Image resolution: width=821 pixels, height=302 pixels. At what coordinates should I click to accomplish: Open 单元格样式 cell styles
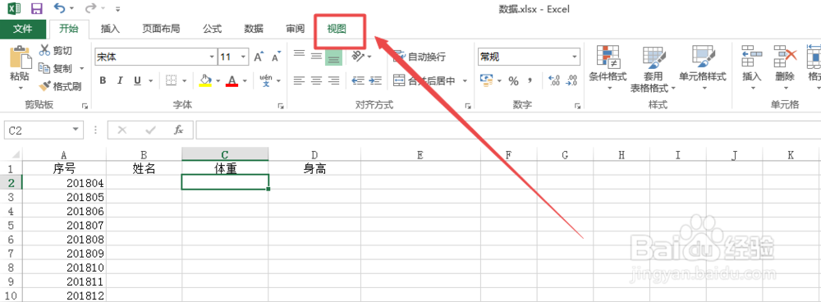click(x=703, y=68)
